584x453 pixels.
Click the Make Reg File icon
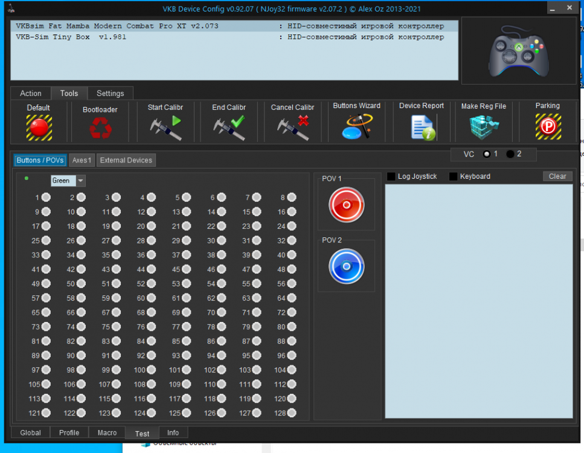pos(484,127)
